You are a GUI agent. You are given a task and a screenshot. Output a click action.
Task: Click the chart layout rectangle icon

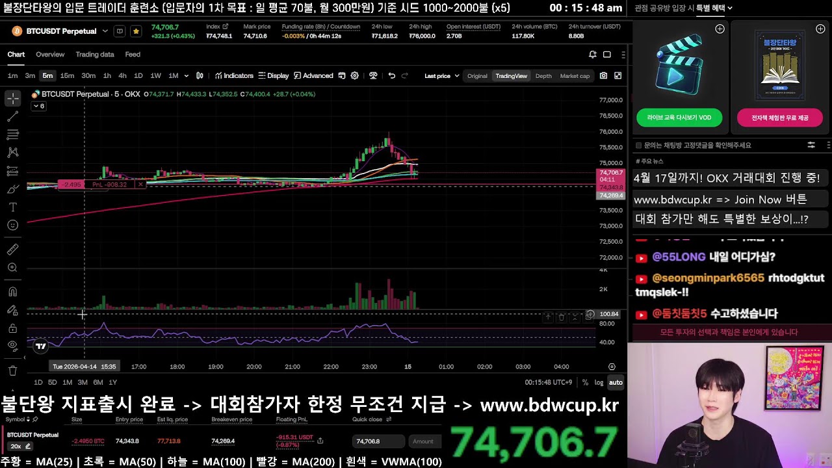tap(607, 55)
